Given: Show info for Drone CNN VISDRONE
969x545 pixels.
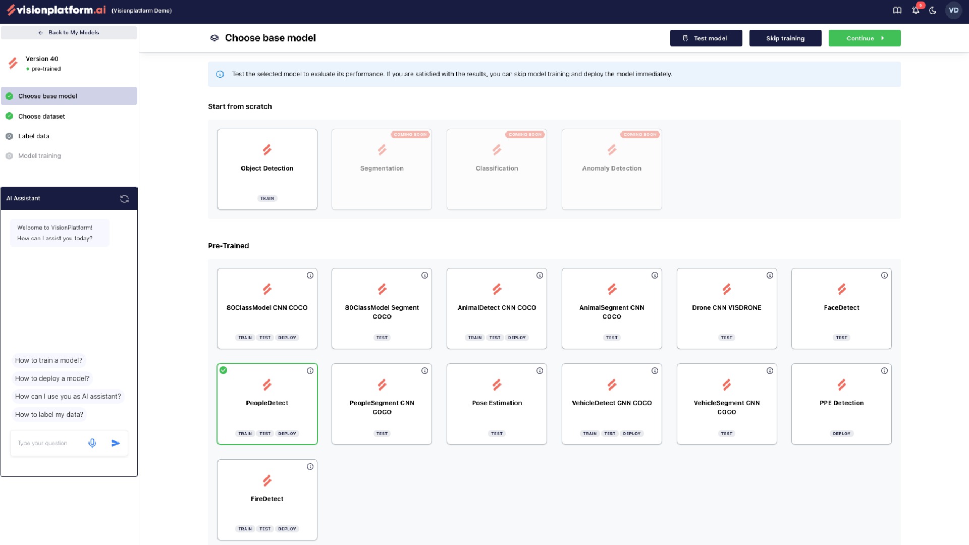Looking at the screenshot, I should pyautogui.click(x=770, y=276).
